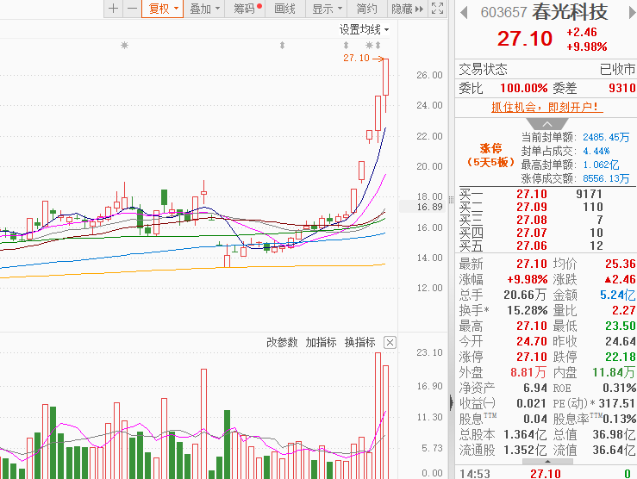Go to previous stock with left arrow

(x=464, y=13)
